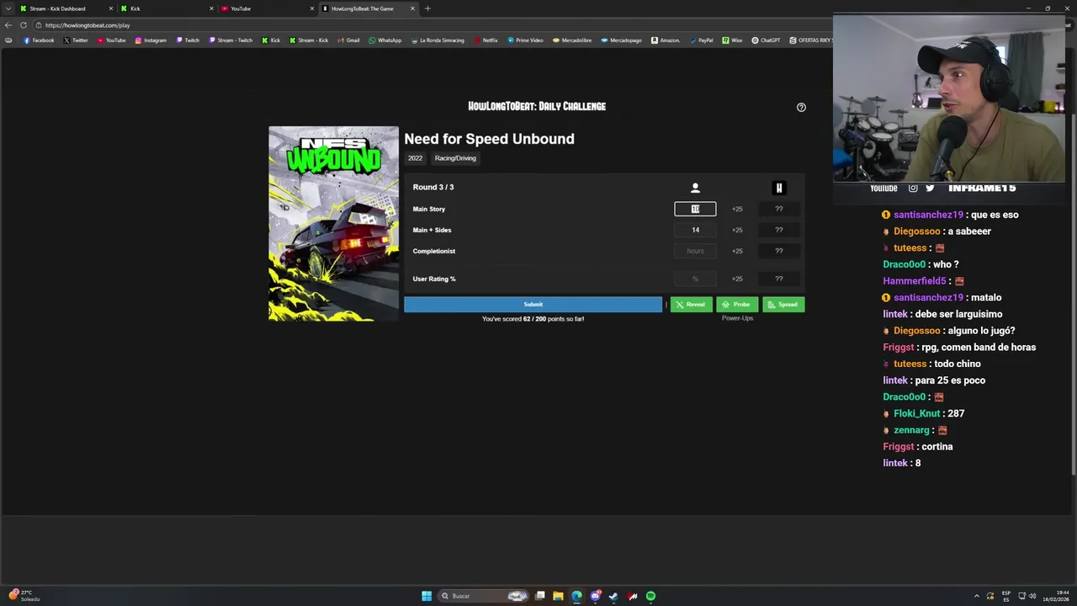Viewport: 1077px width, 606px height.
Task: Focus the User Rating percent field
Action: click(x=695, y=279)
